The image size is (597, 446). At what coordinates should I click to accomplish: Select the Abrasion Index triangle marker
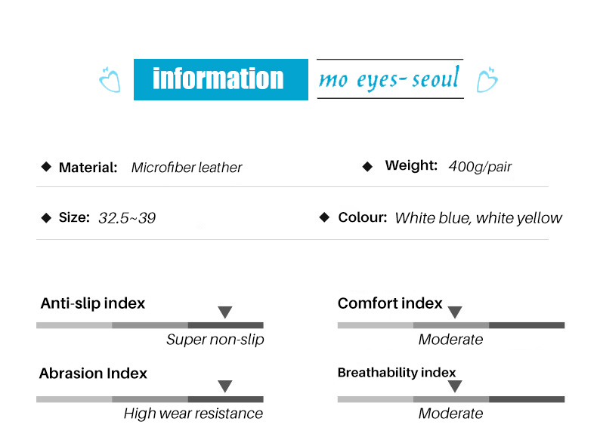point(225,386)
